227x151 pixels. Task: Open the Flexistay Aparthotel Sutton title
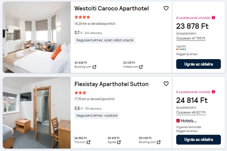(x=111, y=84)
